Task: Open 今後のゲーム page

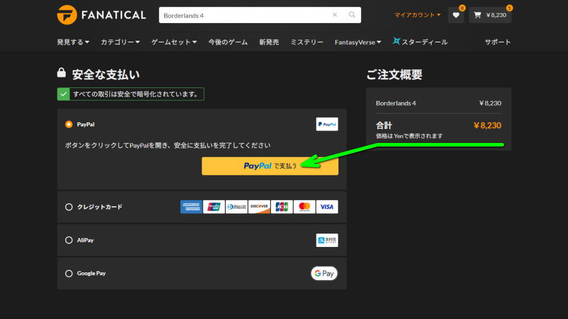Action: point(228,42)
